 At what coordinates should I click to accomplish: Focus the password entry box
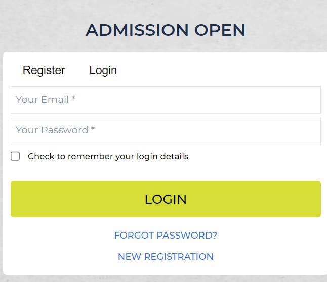point(166,131)
